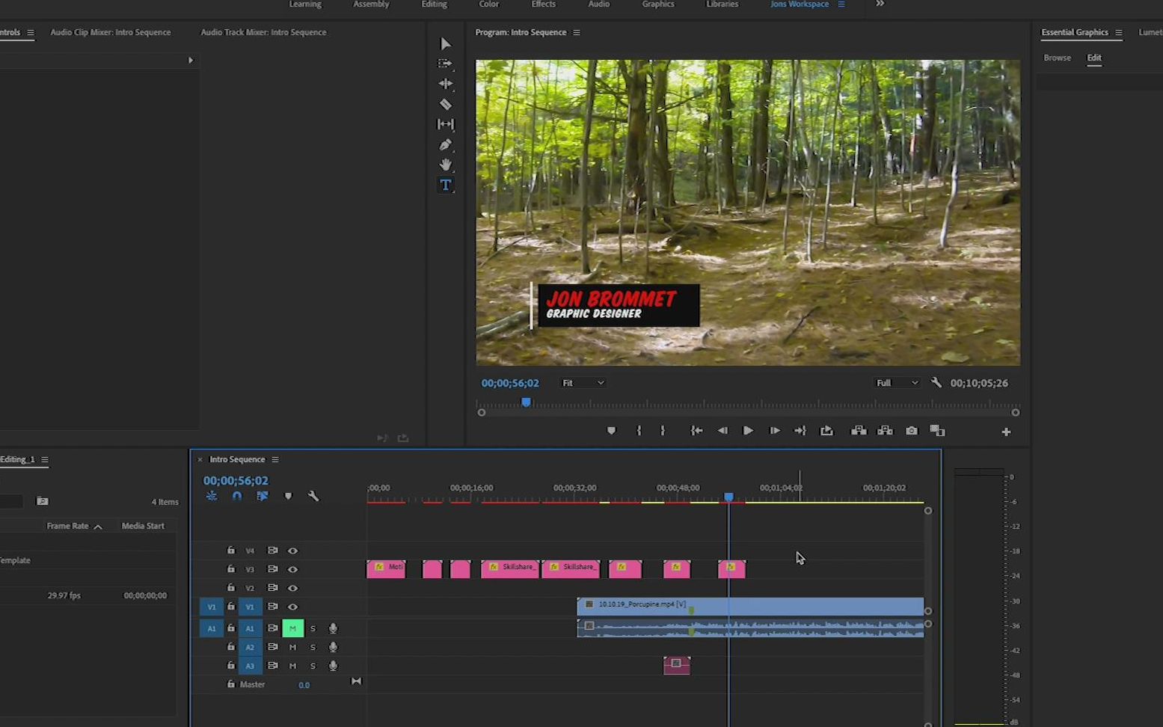Select the Type tool
The height and width of the screenshot is (727, 1163).
coord(446,185)
